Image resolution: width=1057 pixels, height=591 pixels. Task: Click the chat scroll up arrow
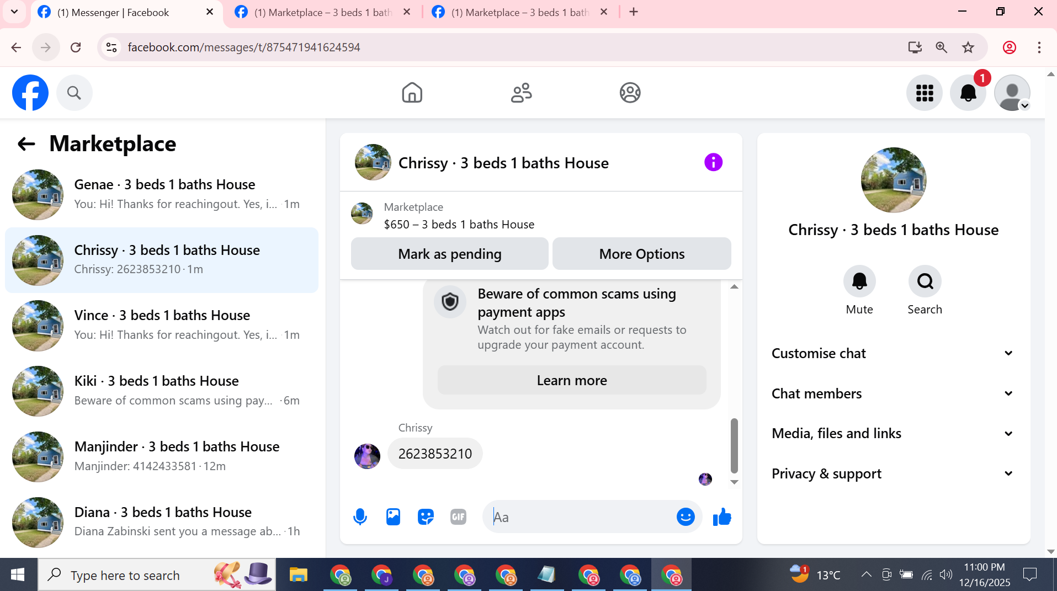pyautogui.click(x=734, y=286)
